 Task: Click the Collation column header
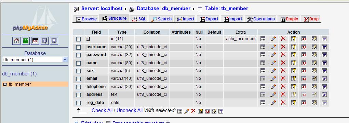(152, 32)
